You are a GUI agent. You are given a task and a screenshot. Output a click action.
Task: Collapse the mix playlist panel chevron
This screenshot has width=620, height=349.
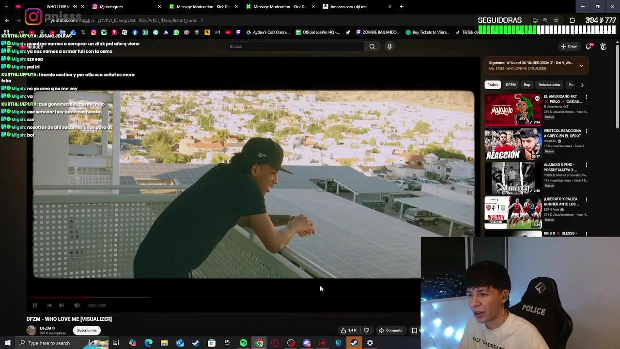581,65
